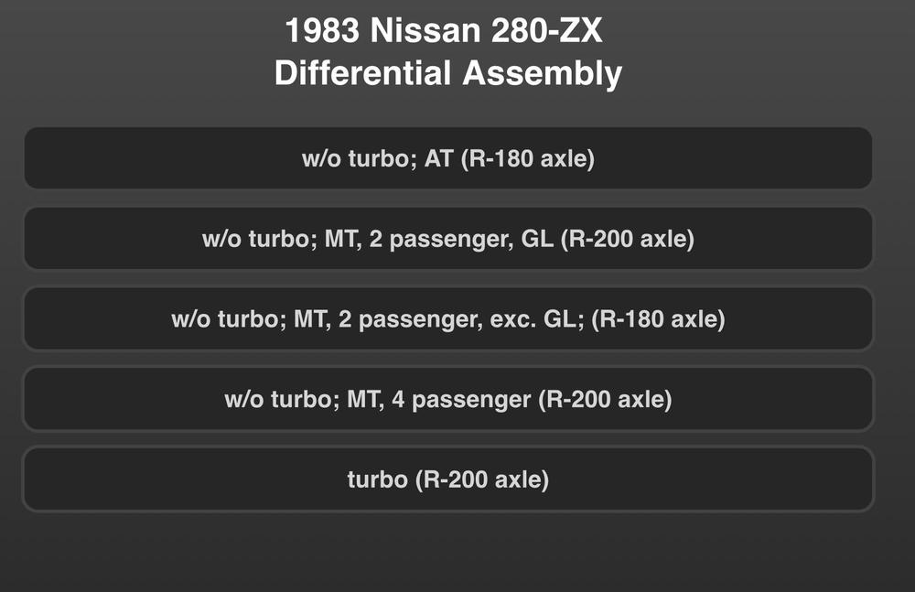Tap the non-turbo MT 4 passenger R-200 row
The height and width of the screenshot is (592, 915).
coord(448,399)
